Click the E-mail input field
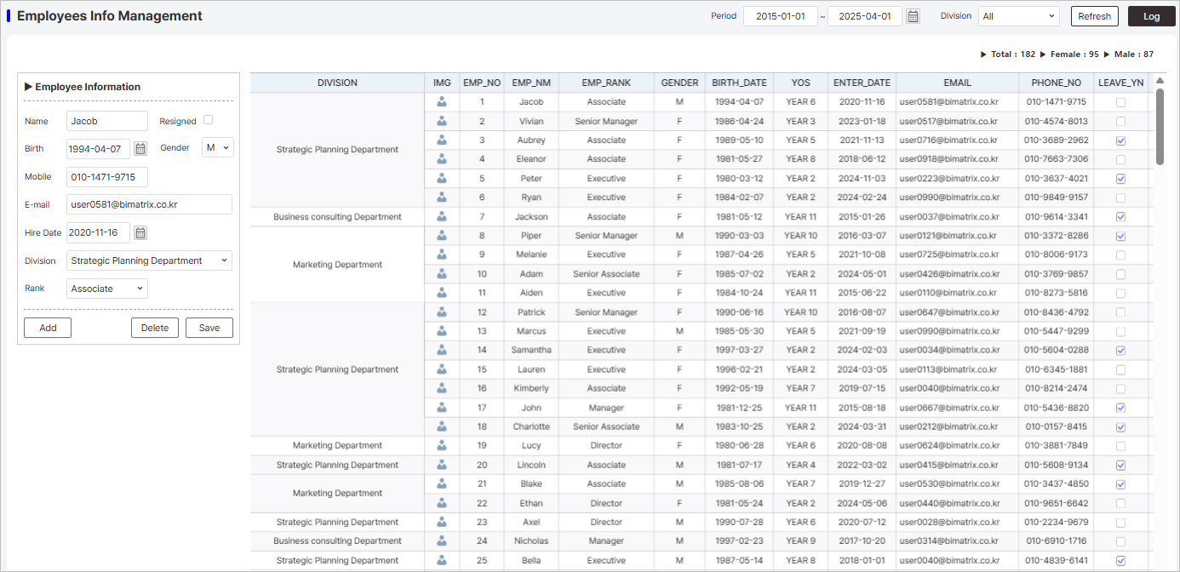The height and width of the screenshot is (572, 1180). [149, 204]
